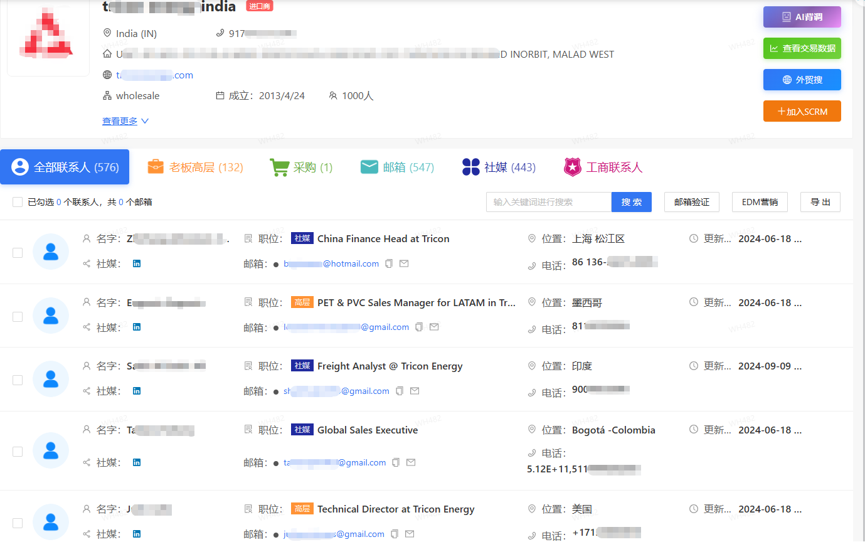
Task: Tick checkbox for Global Sales Executive row
Action: pyautogui.click(x=18, y=451)
